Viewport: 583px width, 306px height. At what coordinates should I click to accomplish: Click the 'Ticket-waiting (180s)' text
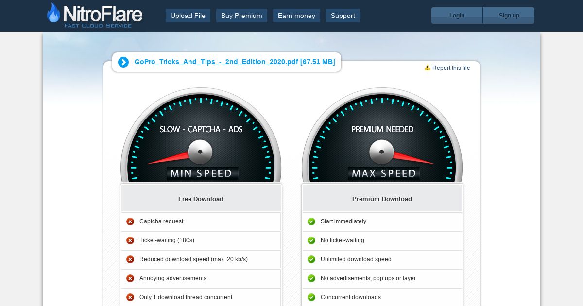click(x=167, y=240)
